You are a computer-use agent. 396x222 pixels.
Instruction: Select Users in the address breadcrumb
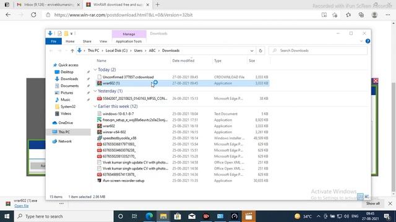point(138,51)
